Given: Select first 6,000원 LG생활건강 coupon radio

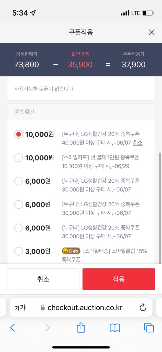Looking at the screenshot, I should point(18,181).
